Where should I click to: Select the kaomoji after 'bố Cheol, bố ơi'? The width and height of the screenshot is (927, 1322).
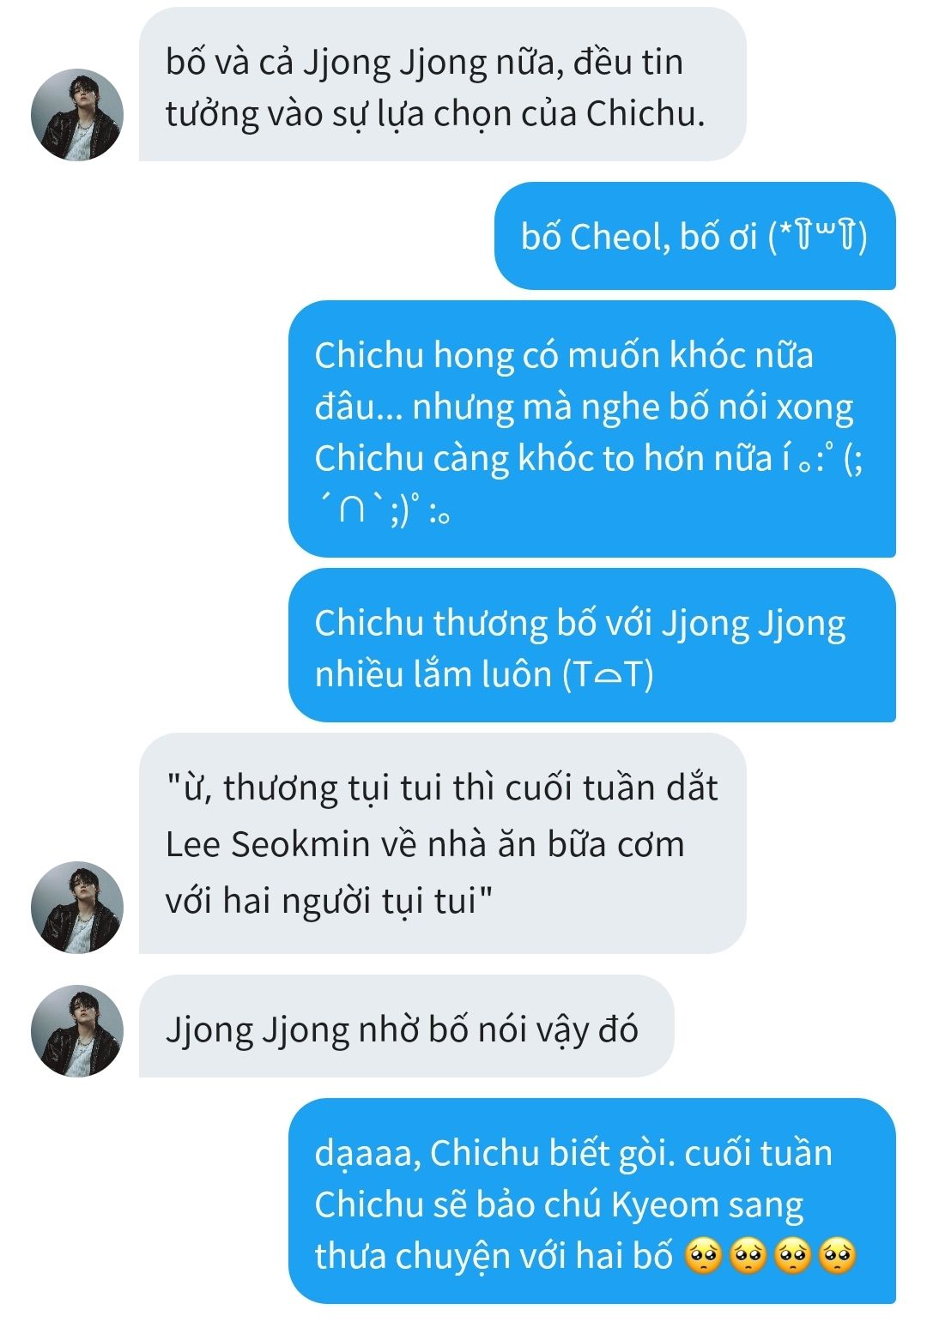(818, 237)
